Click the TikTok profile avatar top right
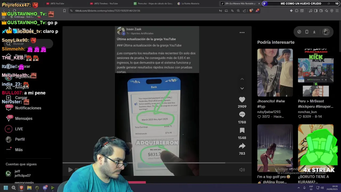 pyautogui.click(x=326, y=32)
